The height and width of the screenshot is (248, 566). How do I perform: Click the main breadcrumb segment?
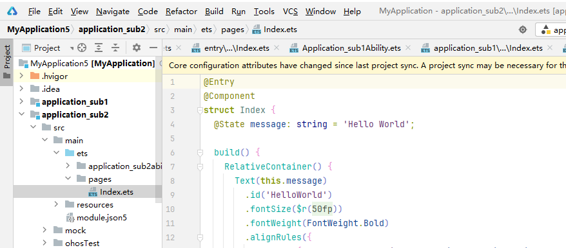click(183, 30)
